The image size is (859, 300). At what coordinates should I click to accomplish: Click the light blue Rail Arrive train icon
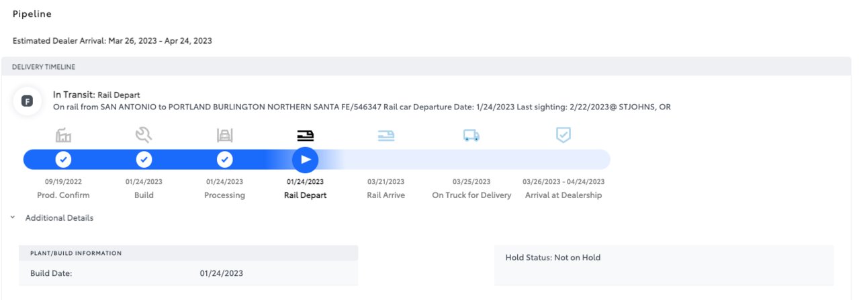tap(386, 136)
